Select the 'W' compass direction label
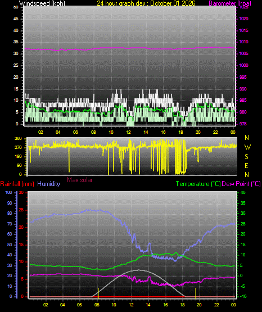The image size is (262, 312). point(247,147)
